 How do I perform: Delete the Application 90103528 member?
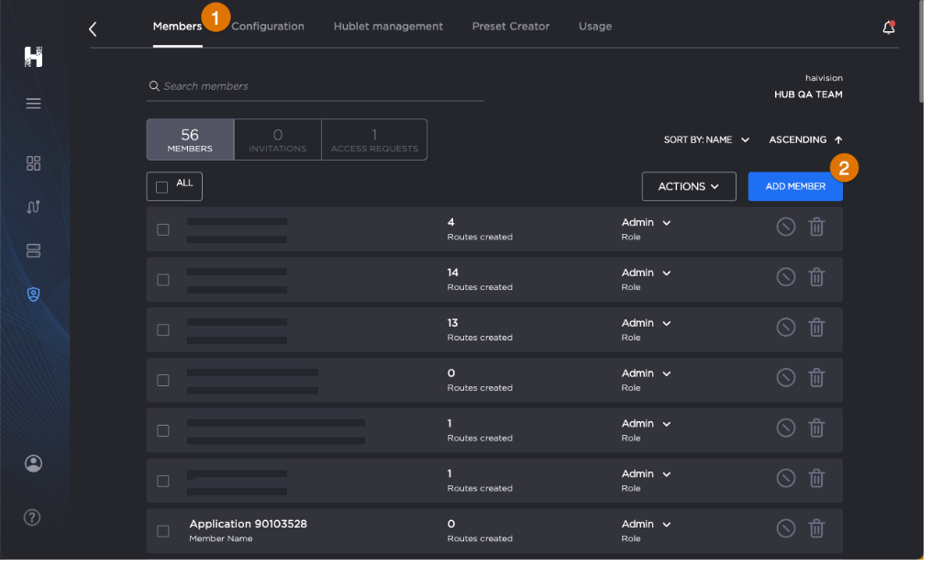pos(816,528)
